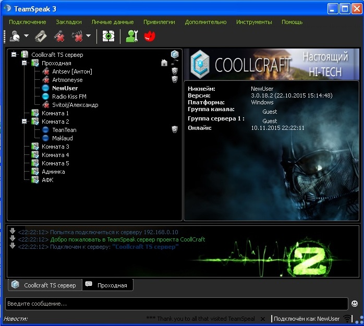Switch to Coollcraft TS сервер chat tab

click(x=45, y=285)
